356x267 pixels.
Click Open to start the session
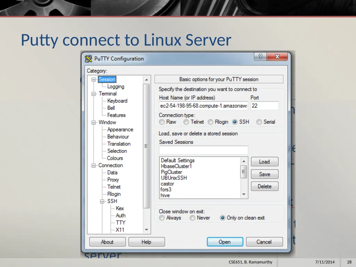[225, 242]
